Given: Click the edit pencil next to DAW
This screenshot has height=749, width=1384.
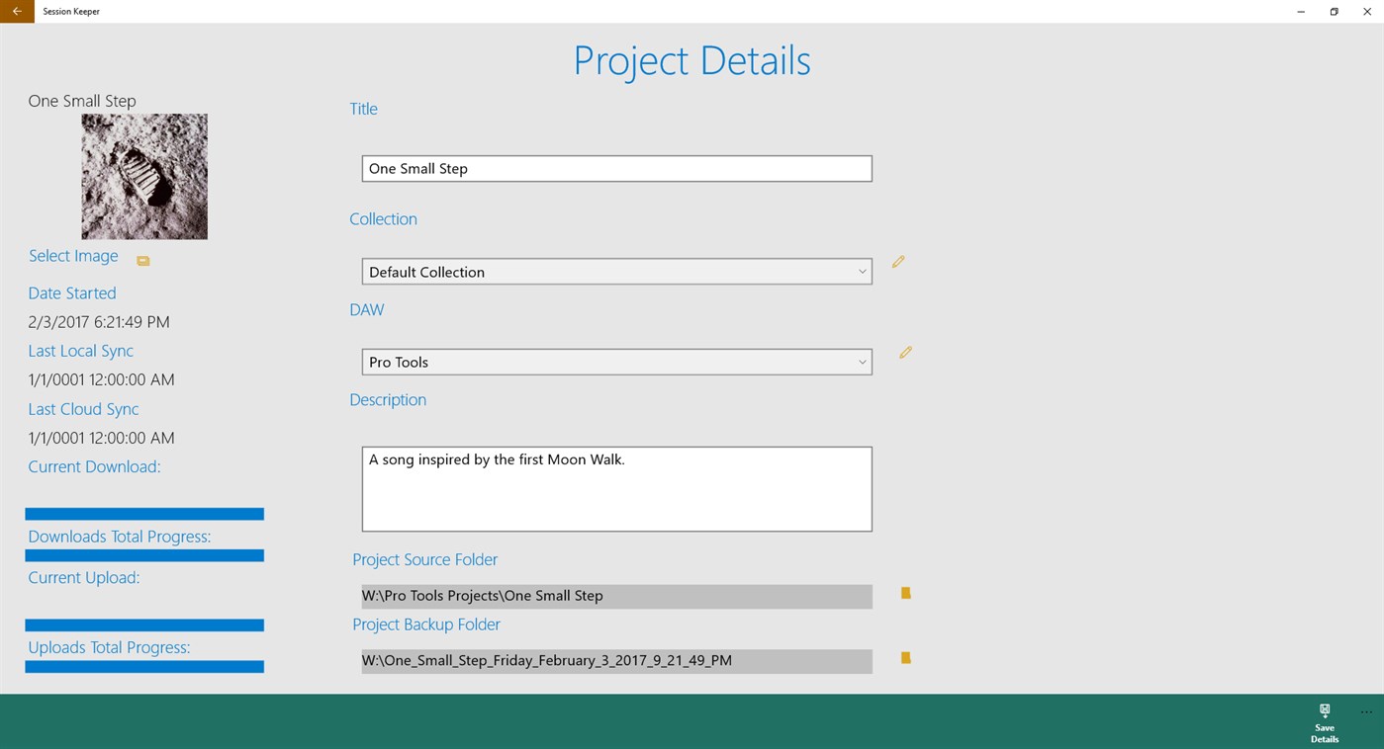Looking at the screenshot, I should 905,353.
